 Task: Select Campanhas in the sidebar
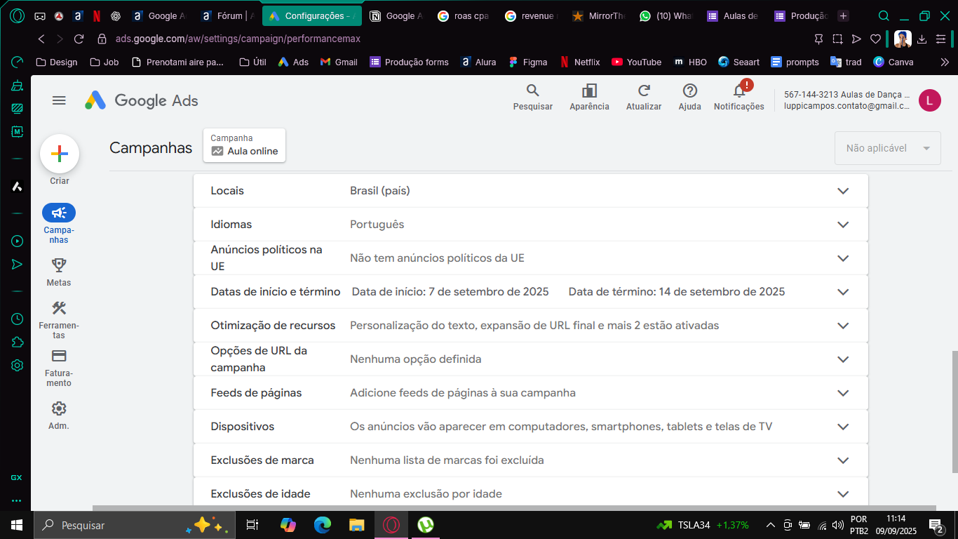59,223
